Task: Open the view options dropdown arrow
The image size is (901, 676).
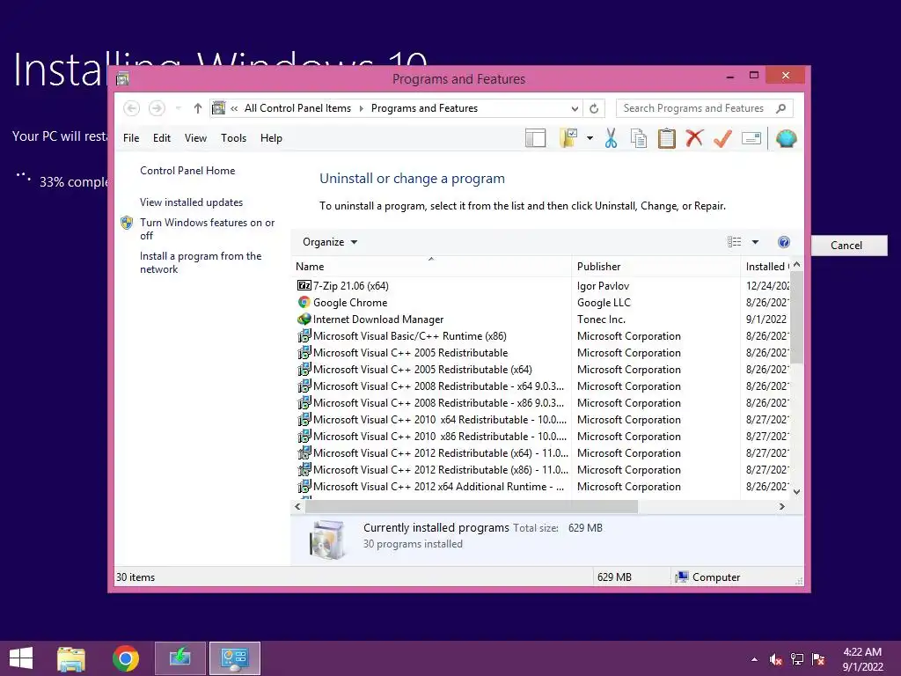Action: (755, 242)
